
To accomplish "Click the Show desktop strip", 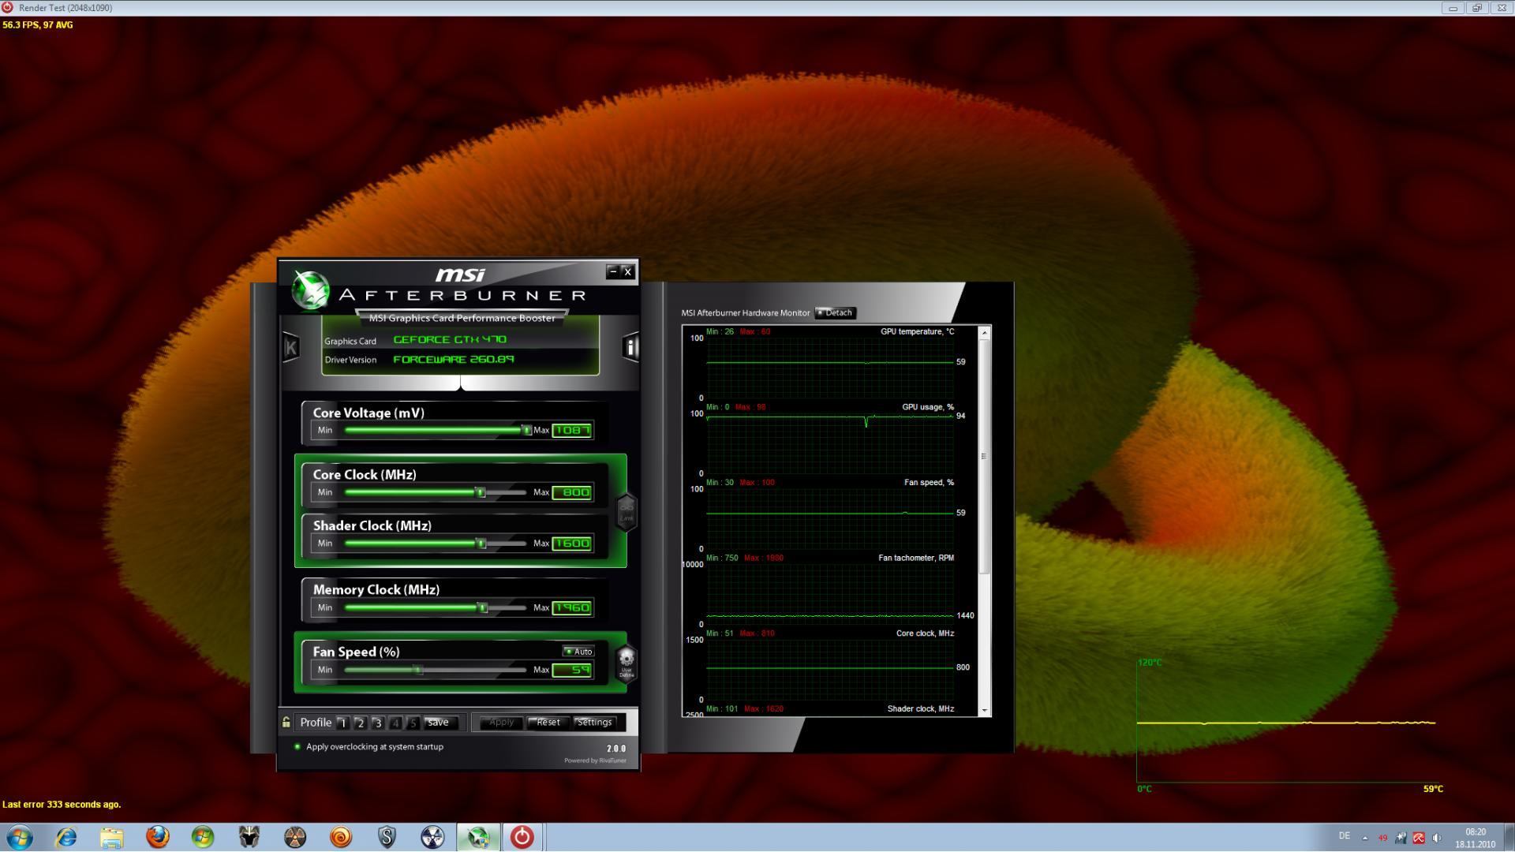I will pos(1509,837).
